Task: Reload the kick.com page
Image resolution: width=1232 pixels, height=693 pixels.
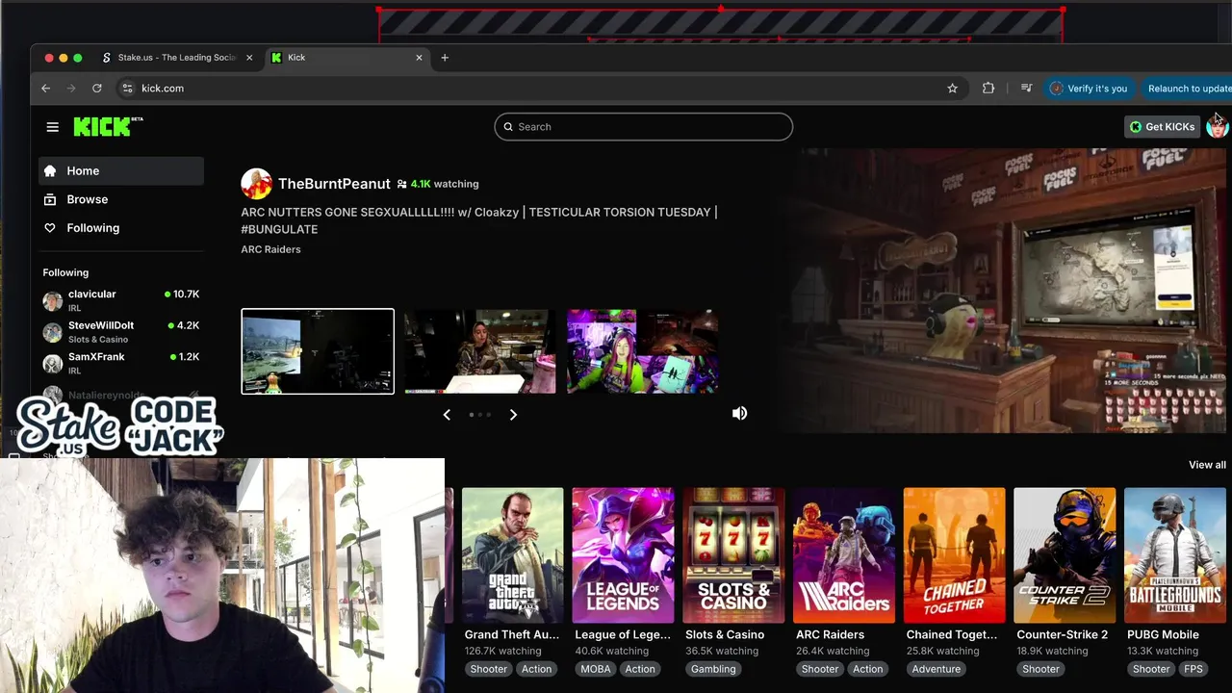Action: click(x=97, y=88)
